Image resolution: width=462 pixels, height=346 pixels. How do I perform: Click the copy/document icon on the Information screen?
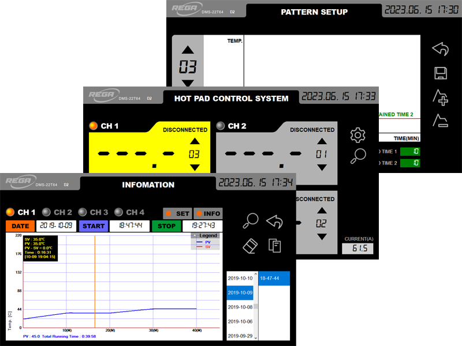click(x=275, y=246)
